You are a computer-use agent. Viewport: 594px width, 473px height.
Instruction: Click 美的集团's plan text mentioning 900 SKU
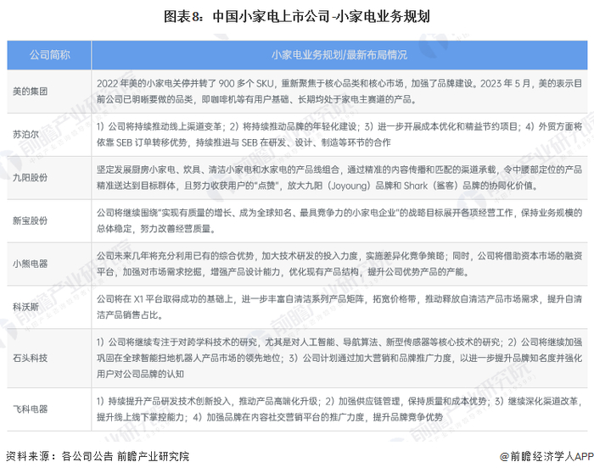point(339,92)
